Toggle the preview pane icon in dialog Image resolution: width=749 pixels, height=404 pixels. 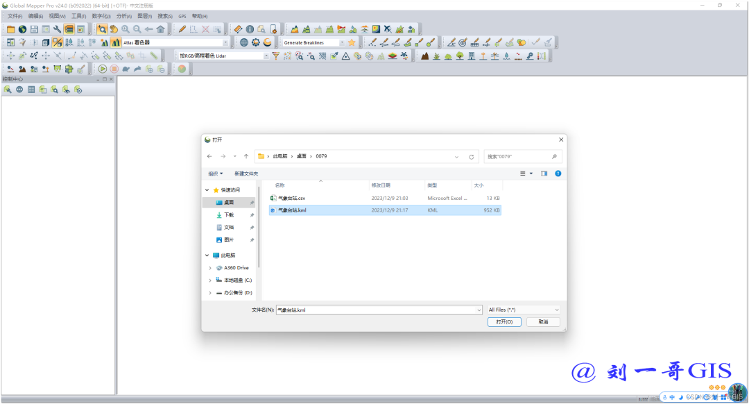click(x=544, y=174)
